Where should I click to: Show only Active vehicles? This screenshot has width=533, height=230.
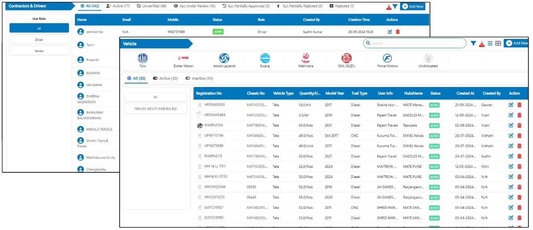(165, 78)
